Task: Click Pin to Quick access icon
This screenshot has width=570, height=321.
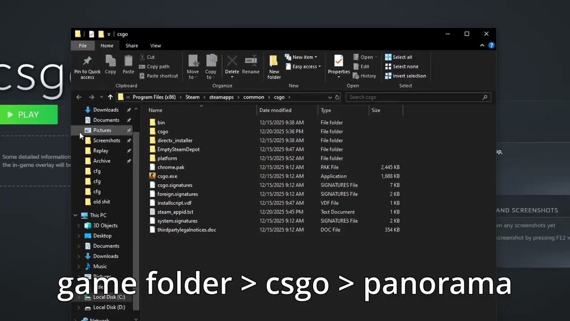Action: point(87,61)
